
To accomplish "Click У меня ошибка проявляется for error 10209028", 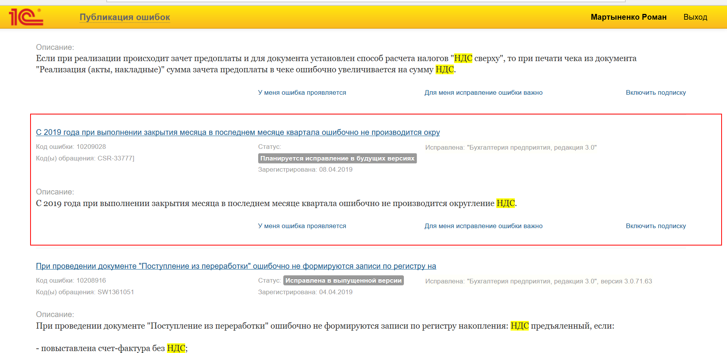I will (x=302, y=226).
